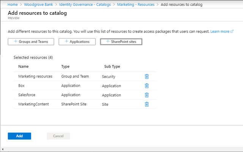Select the Marketing resources row name
Image resolution: width=243 pixels, height=152 pixels.
[x=35, y=76]
